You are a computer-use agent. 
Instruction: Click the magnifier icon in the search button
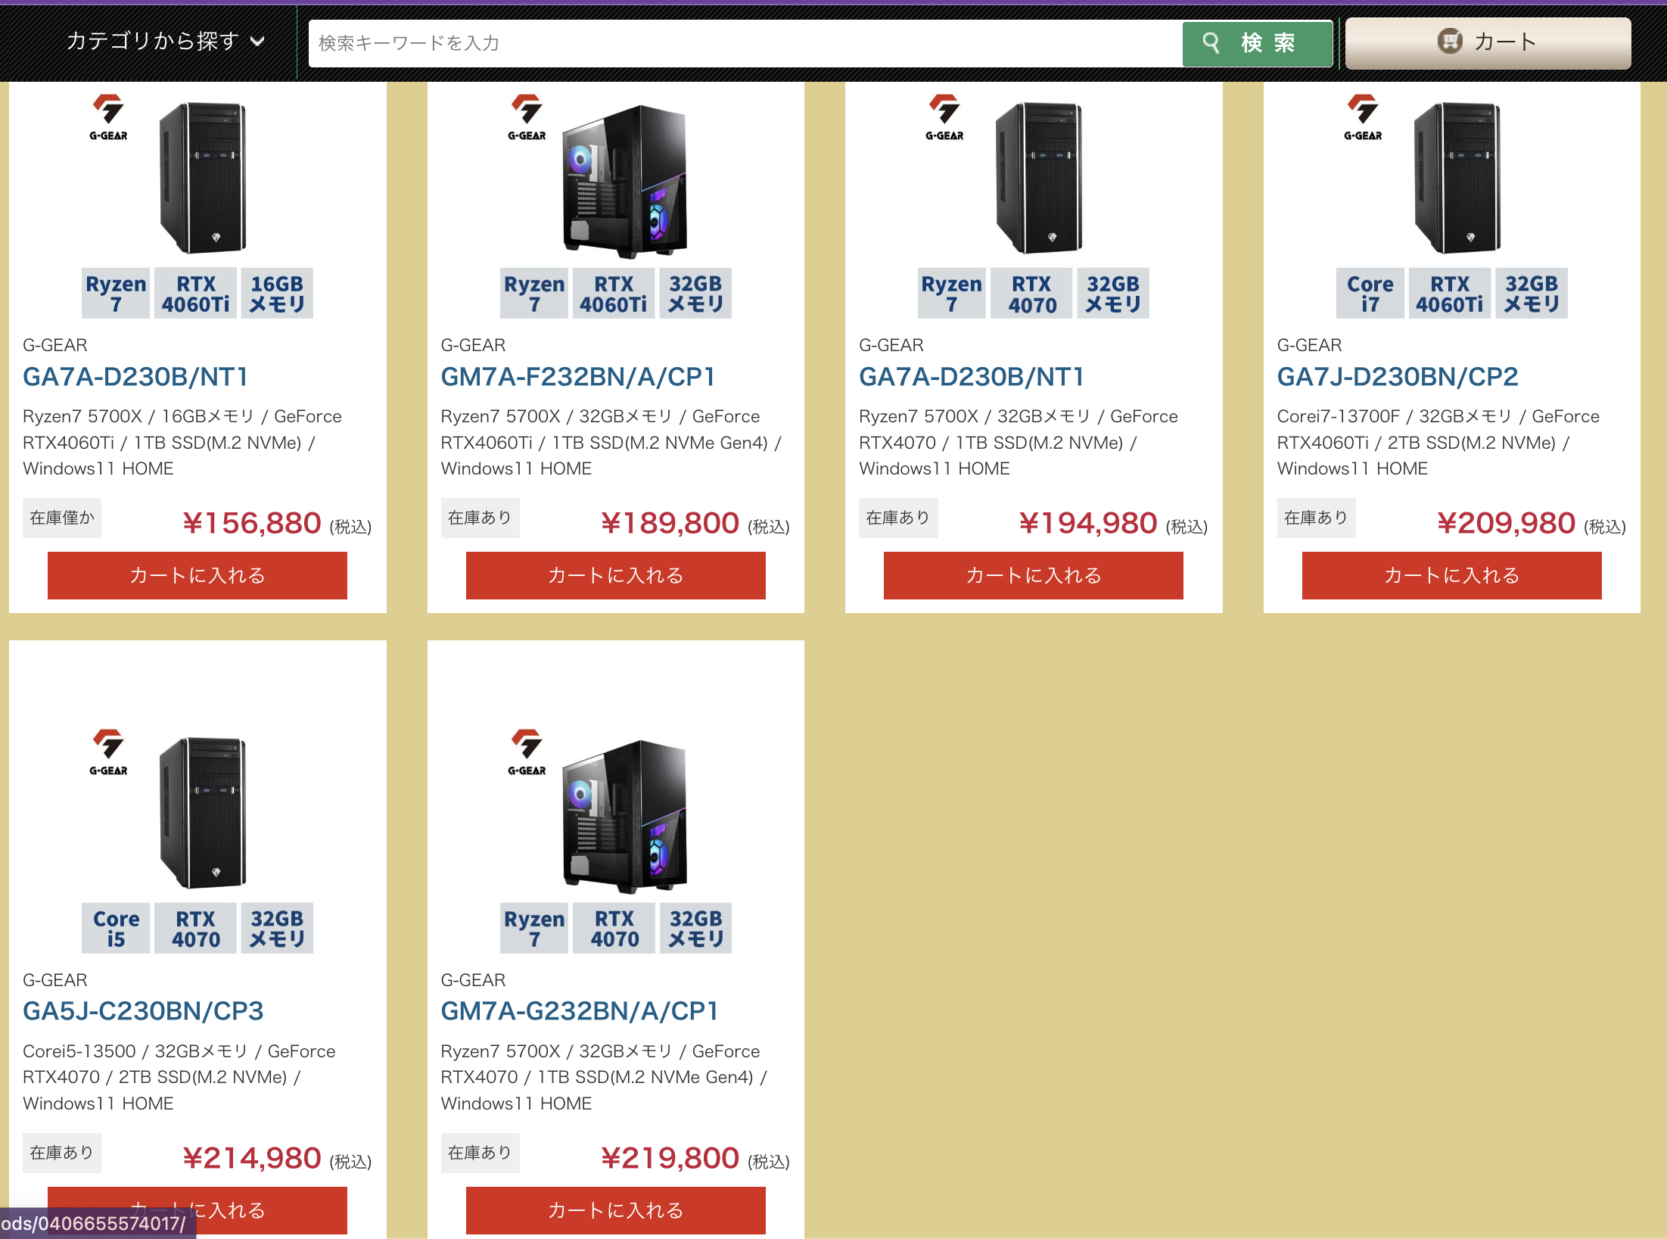pyautogui.click(x=1211, y=43)
